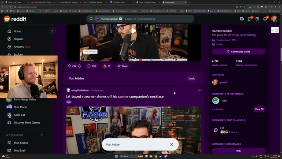This screenshot has width=282, height=159.
Task: Upvote the post with 23K votes
Action: tap(69, 66)
